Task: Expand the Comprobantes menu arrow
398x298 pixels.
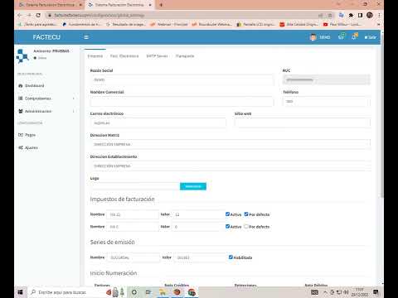Action: [74, 99]
